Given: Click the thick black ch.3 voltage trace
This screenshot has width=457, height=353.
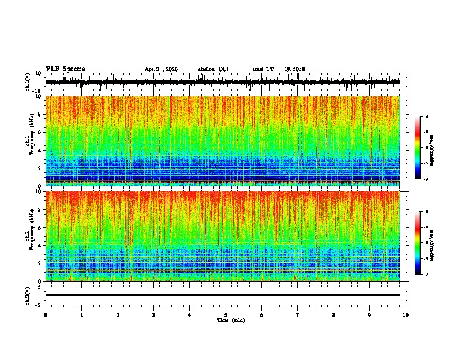Looking at the screenshot, I should 223,295.
